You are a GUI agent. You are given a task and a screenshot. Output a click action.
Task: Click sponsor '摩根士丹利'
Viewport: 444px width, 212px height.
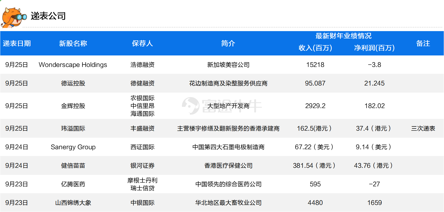click(142, 180)
